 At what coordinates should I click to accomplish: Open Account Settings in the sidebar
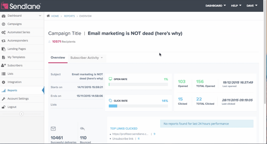(x=22, y=99)
